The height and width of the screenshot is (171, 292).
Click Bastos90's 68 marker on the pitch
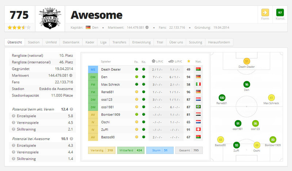pyautogui.click(x=220, y=140)
